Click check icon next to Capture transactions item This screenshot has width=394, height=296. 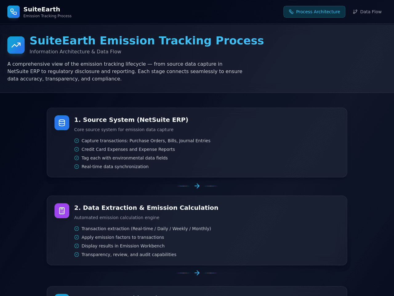point(77,141)
